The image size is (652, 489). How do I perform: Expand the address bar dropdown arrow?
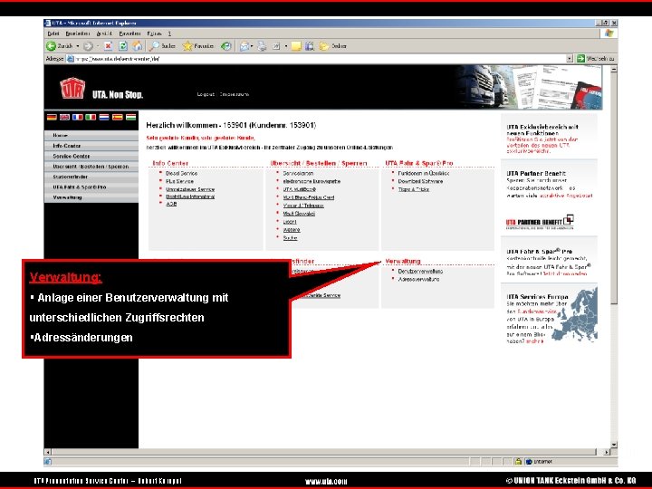[x=570, y=59]
